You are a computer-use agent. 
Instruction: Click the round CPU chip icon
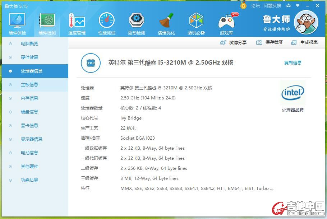91,63
